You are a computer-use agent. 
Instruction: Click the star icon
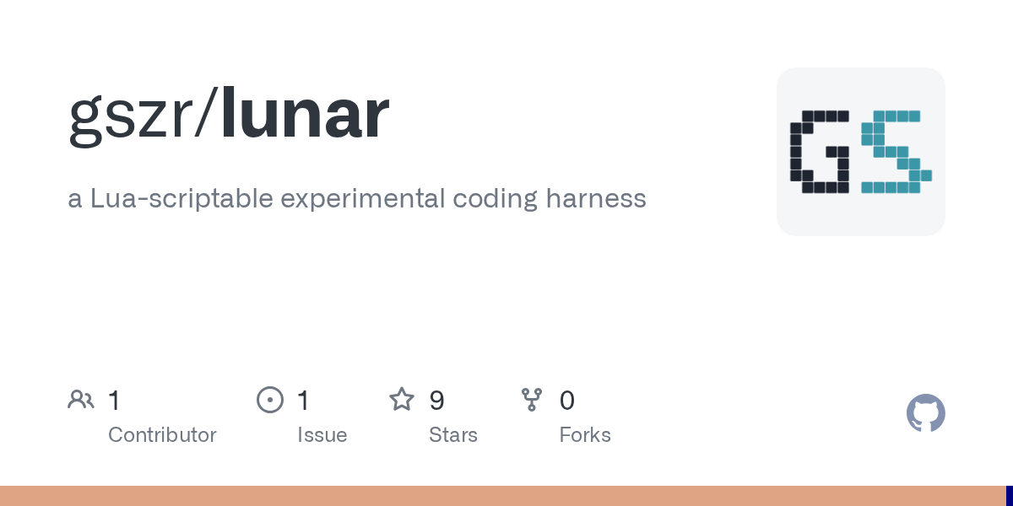tap(402, 399)
